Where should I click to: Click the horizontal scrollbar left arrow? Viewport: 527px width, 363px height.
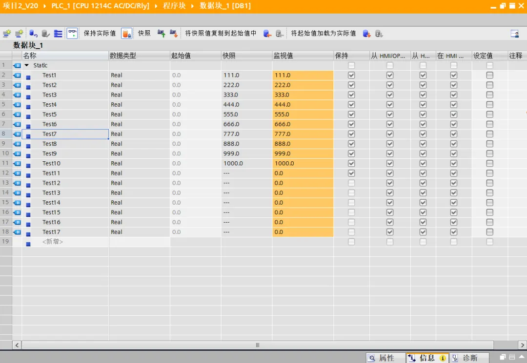point(17,345)
